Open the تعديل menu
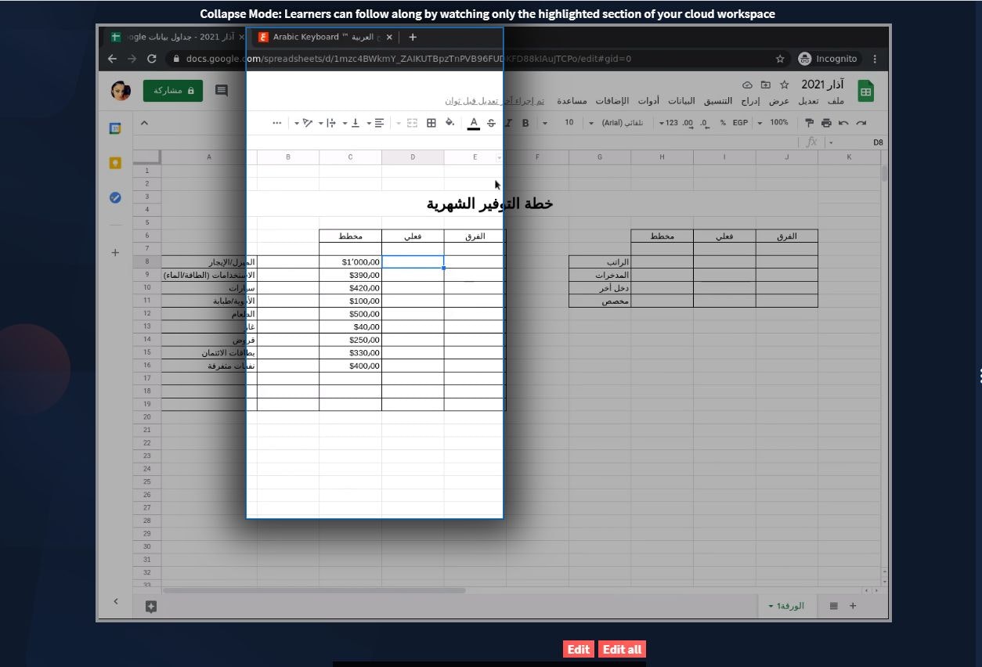Image resolution: width=982 pixels, height=667 pixels. pos(809,101)
